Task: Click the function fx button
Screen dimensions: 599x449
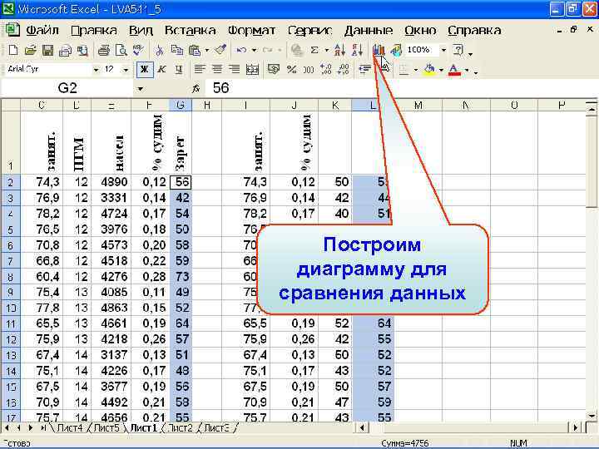Action: tap(196, 88)
